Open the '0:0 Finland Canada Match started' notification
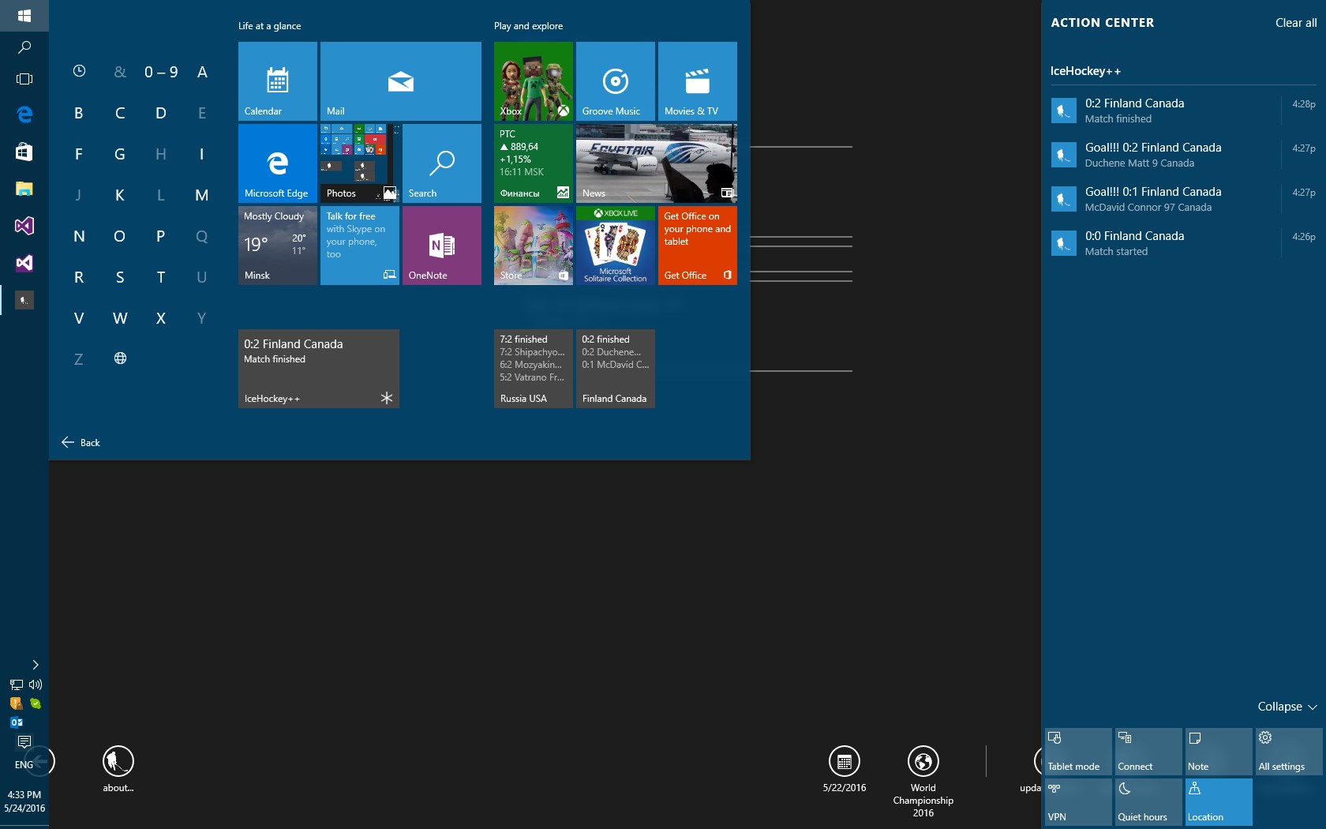This screenshot has height=829, width=1326. click(1183, 243)
